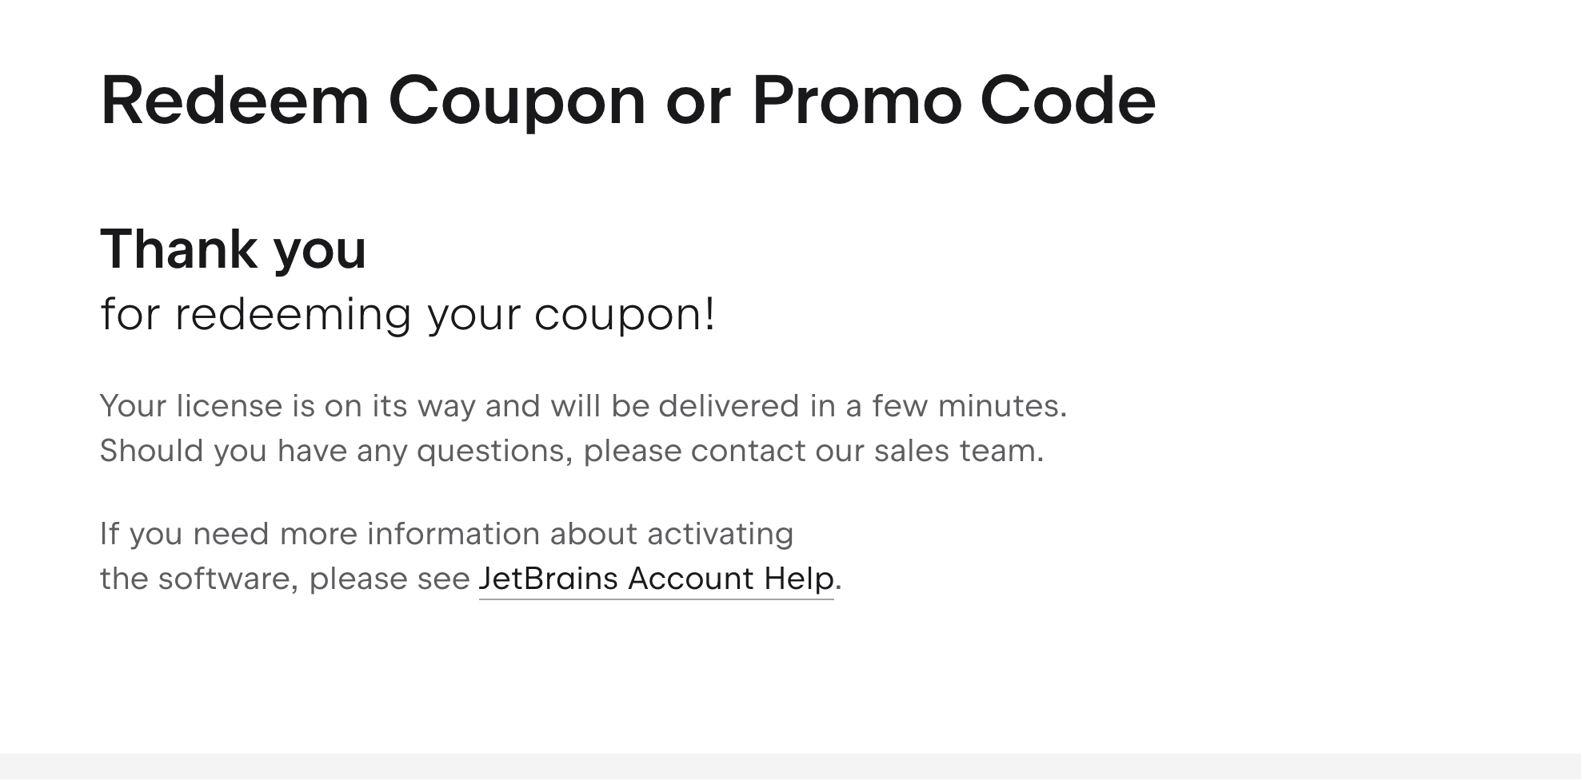Image resolution: width=1582 pixels, height=780 pixels.
Task: Click the word 'license' in the delivery message
Action: point(230,406)
